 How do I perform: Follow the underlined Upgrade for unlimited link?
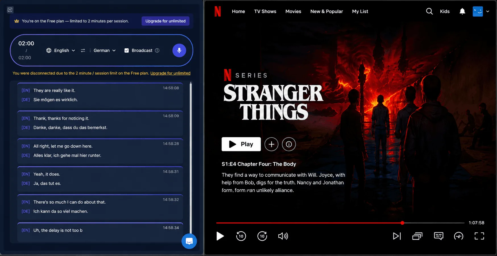click(170, 73)
